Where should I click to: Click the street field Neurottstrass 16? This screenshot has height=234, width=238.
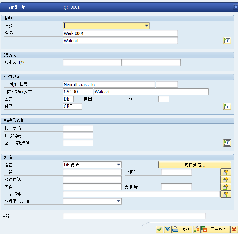pyautogui.click(x=109, y=84)
